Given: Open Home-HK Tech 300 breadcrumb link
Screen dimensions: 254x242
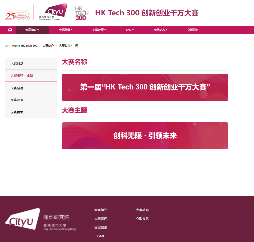Looking at the screenshot, I should (x=25, y=46).
